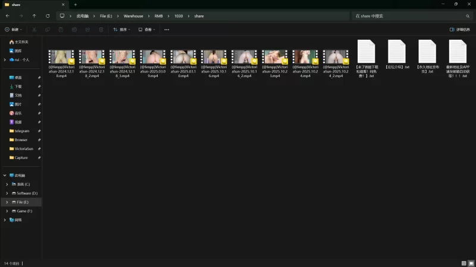Select the 【论坛介绍】.txt file

(x=397, y=56)
